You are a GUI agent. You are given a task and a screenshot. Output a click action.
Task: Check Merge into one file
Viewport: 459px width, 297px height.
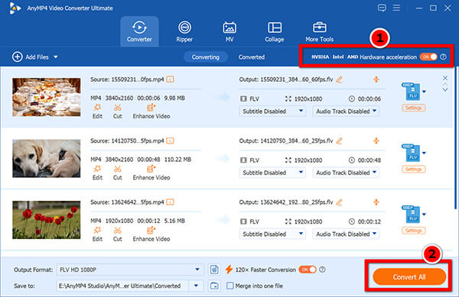coord(230,286)
